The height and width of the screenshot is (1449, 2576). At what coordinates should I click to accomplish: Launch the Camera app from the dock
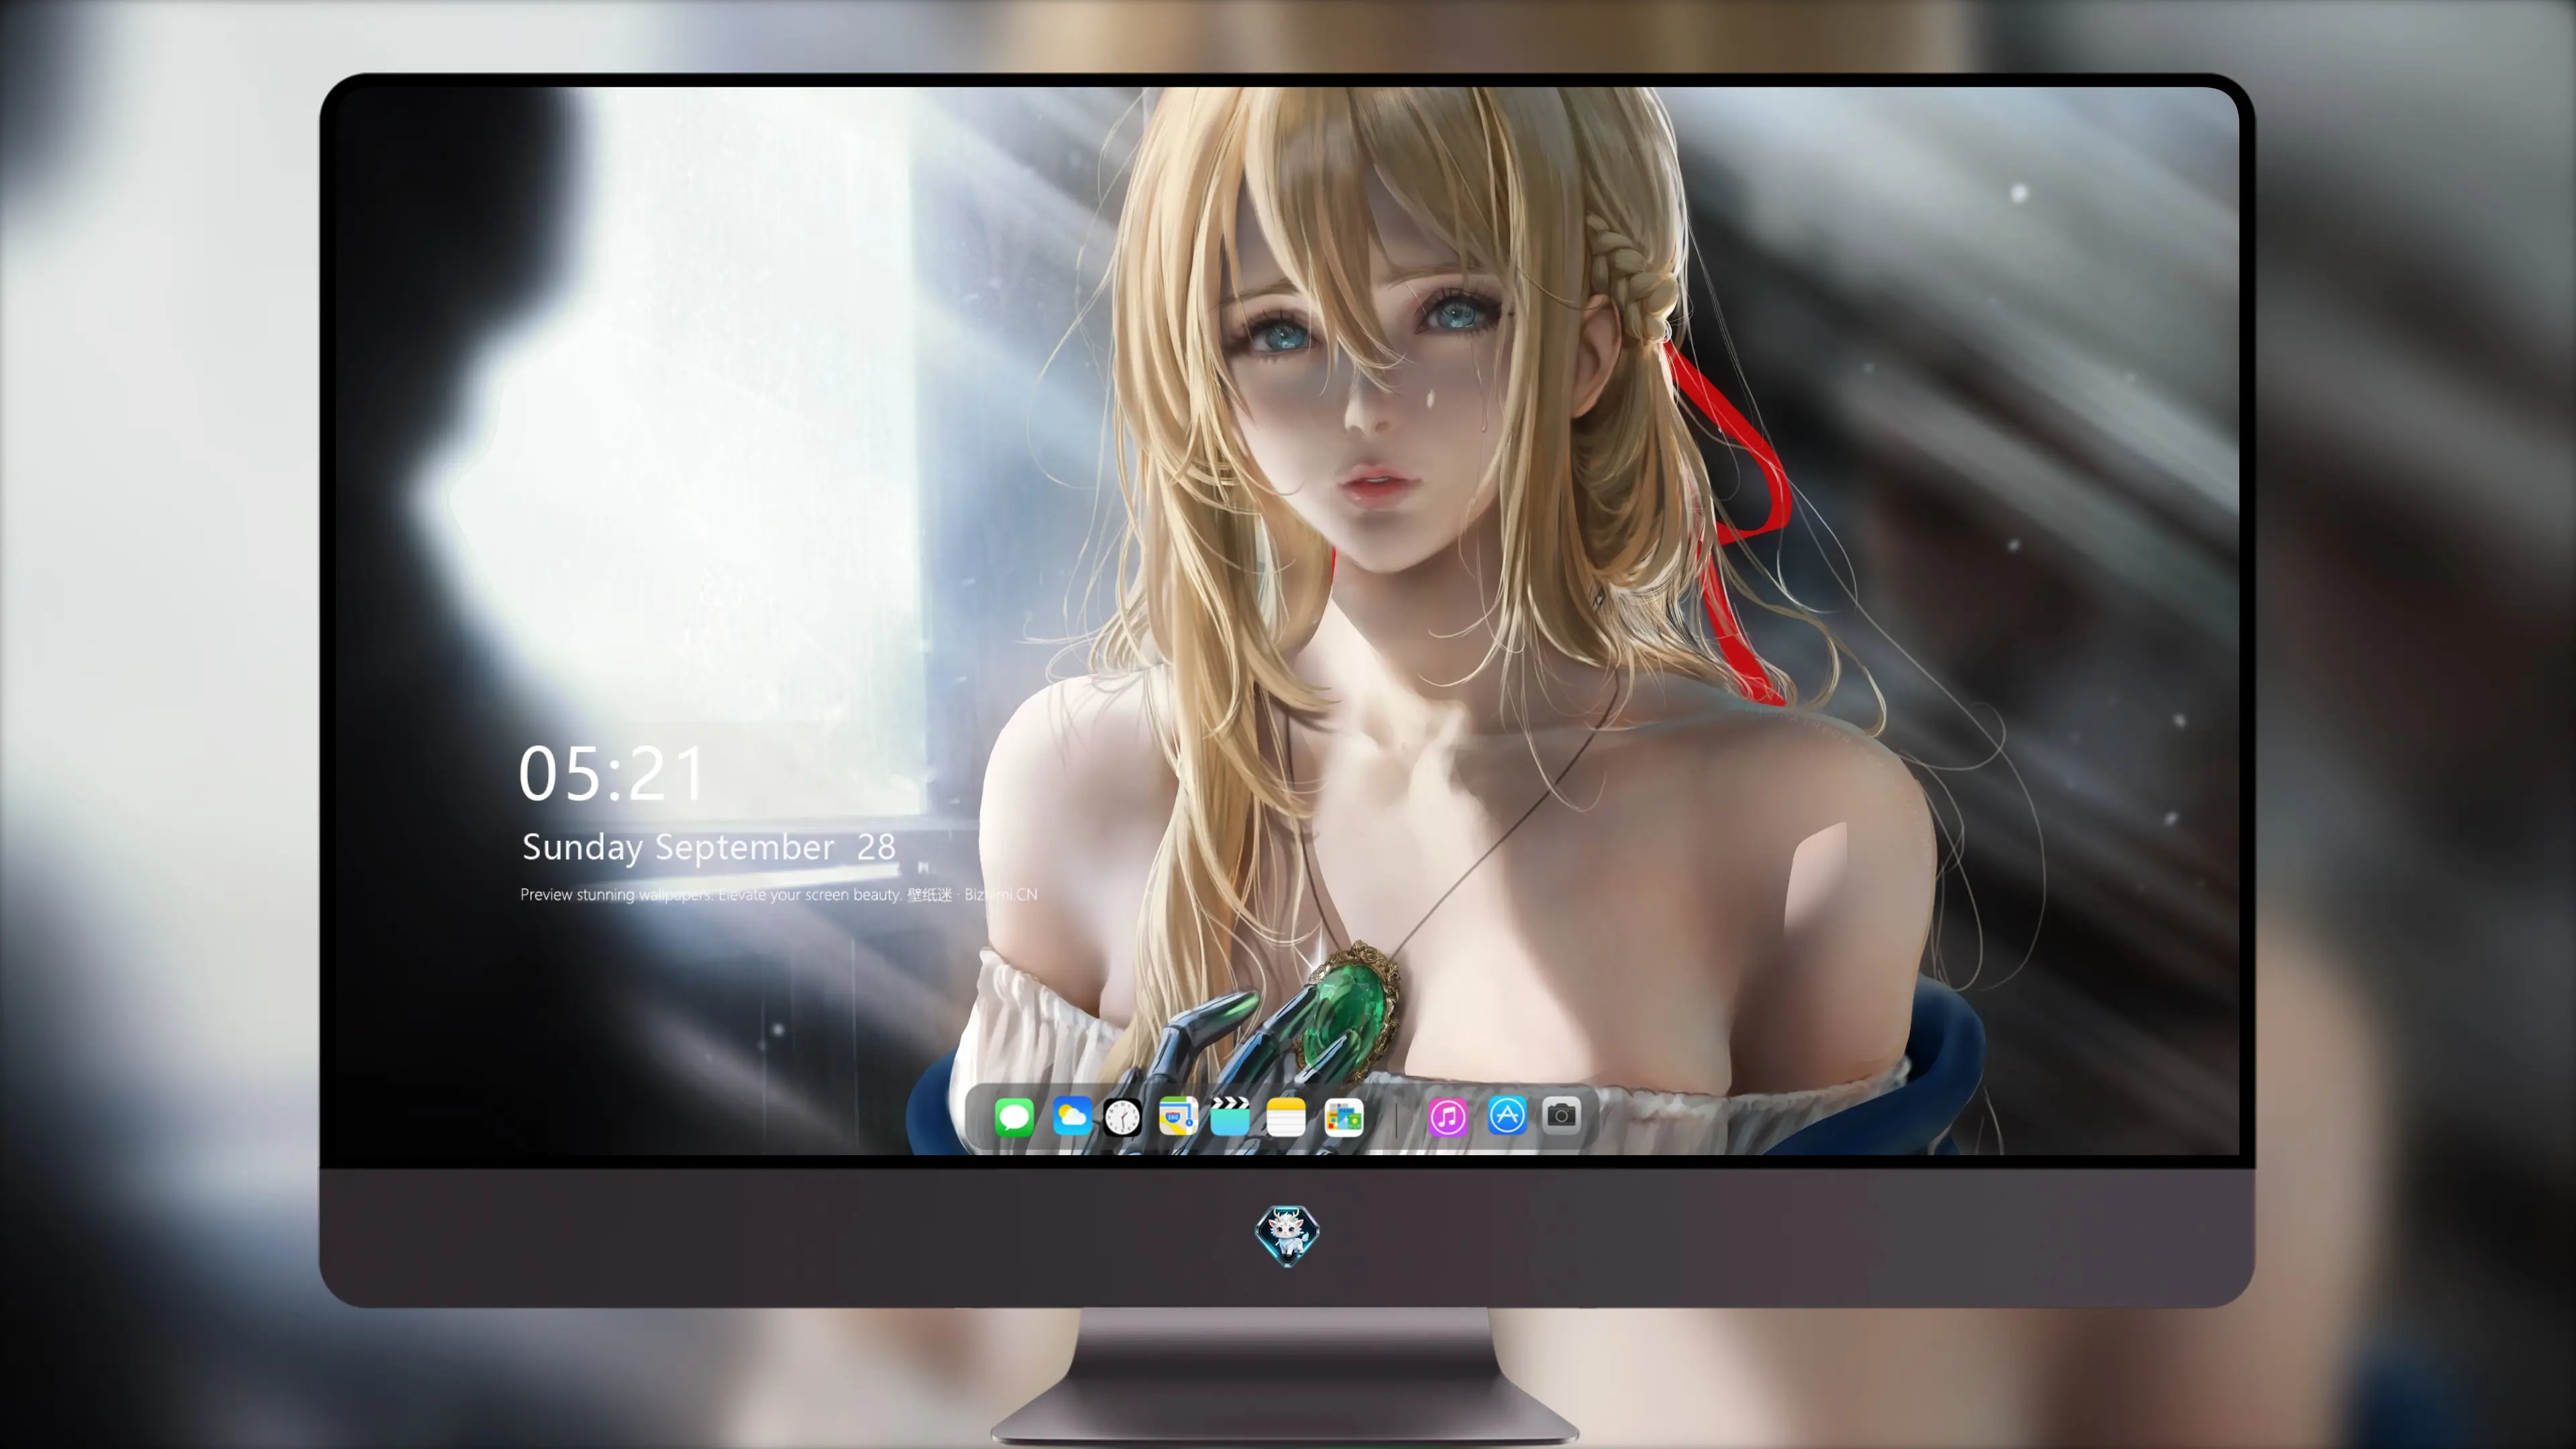(1561, 1115)
